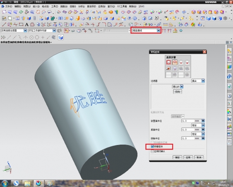Open the Paint taskbar icon

[x=50, y=183]
